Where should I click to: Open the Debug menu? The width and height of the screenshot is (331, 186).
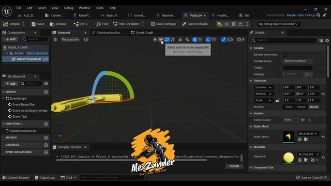[x=69, y=8]
